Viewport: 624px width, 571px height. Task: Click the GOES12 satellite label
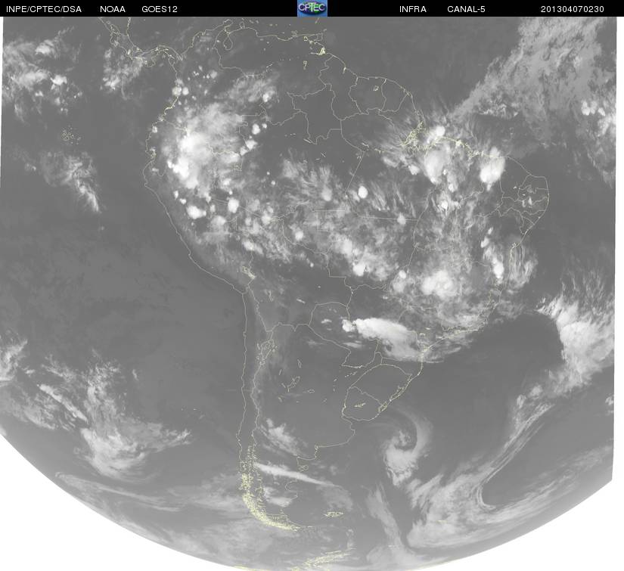click(160, 9)
